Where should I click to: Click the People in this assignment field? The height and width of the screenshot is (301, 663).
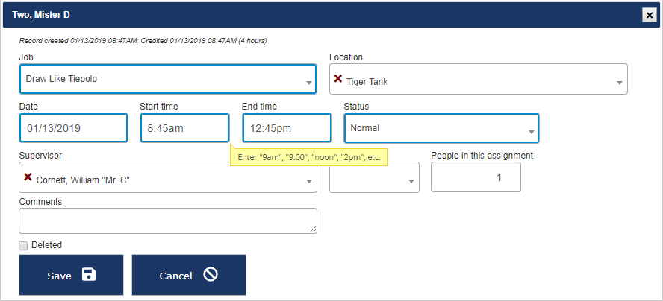pos(476,177)
